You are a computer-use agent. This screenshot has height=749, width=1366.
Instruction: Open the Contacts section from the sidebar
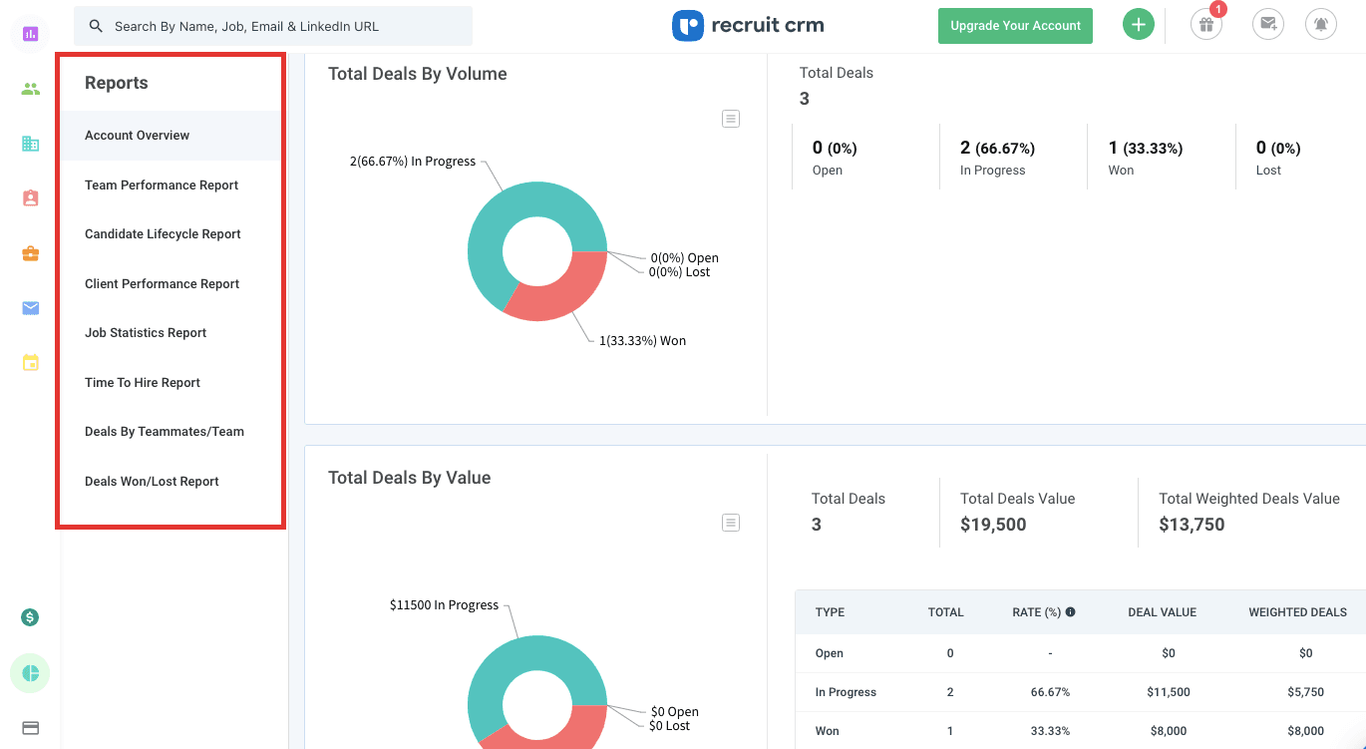pos(30,198)
